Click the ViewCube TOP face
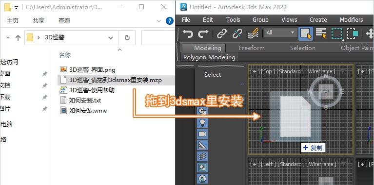This screenshot has width=374, height=185. coord(326,91)
